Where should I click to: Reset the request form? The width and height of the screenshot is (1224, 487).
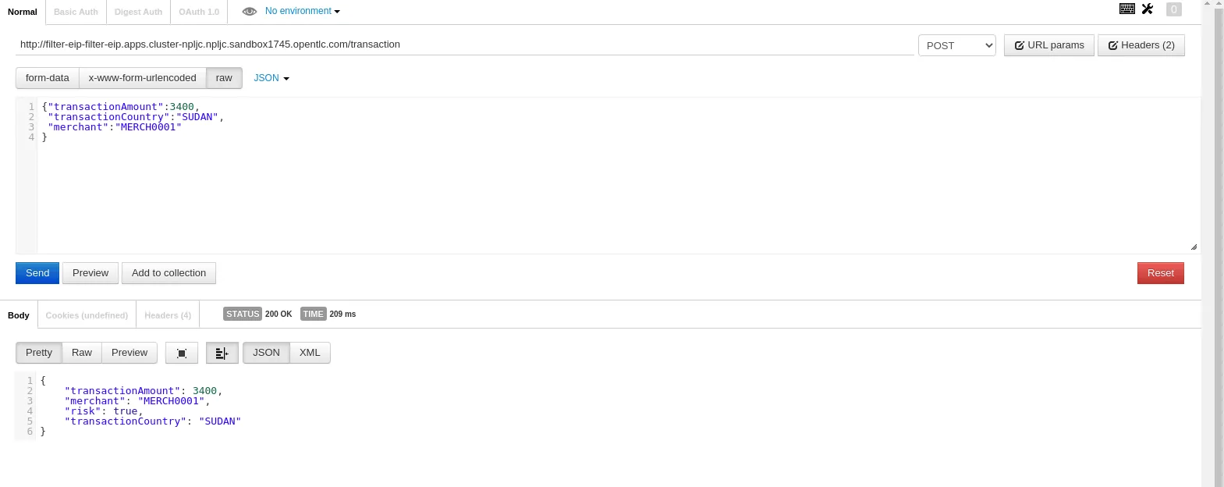click(1161, 273)
